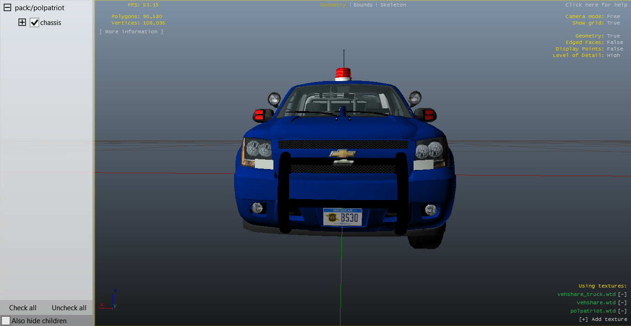Click the XYZ axis gizmo

pyautogui.click(x=108, y=300)
